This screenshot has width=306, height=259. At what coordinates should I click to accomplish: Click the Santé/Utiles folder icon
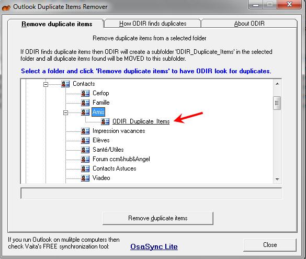(85, 150)
